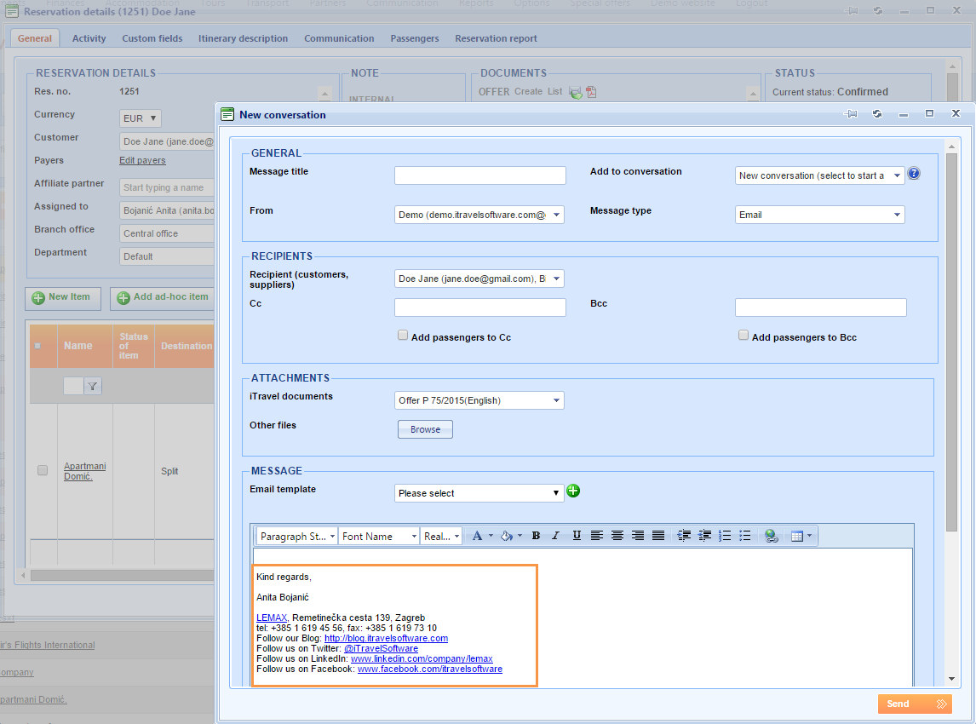Click the Message title input field
976x724 pixels.
coord(479,175)
